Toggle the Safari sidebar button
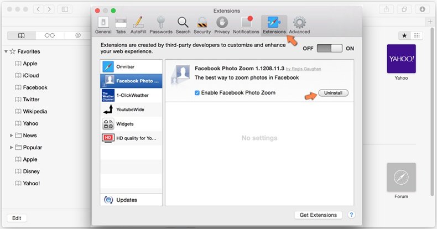Image resolution: width=437 pixels, height=229 pixels. click(x=65, y=9)
